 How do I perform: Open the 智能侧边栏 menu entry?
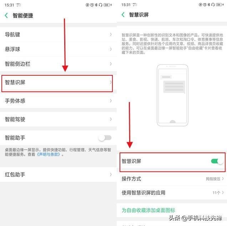(58, 64)
